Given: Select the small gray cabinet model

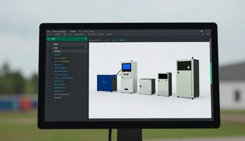Looking at the screenshot, I should click(x=147, y=87).
